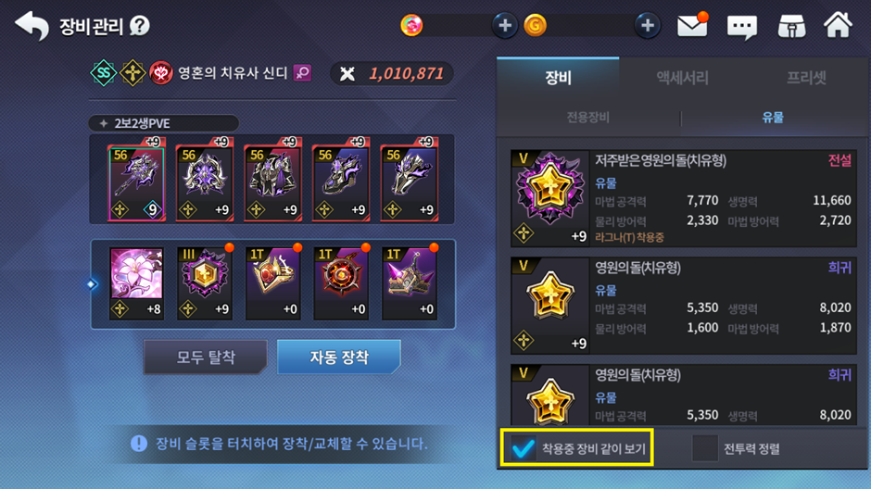The width and height of the screenshot is (871, 489).
Task: Tap the pink flower treasure slot +8
Action: click(x=136, y=283)
